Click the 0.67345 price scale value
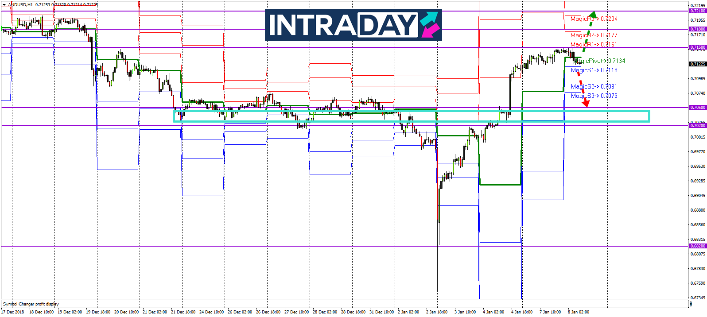 tap(698, 298)
